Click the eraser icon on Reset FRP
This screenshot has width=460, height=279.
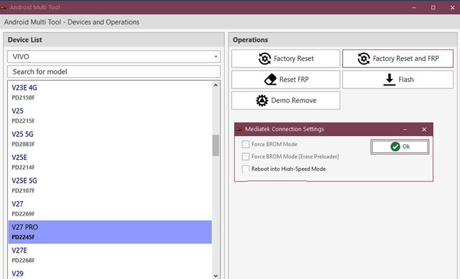click(x=270, y=80)
